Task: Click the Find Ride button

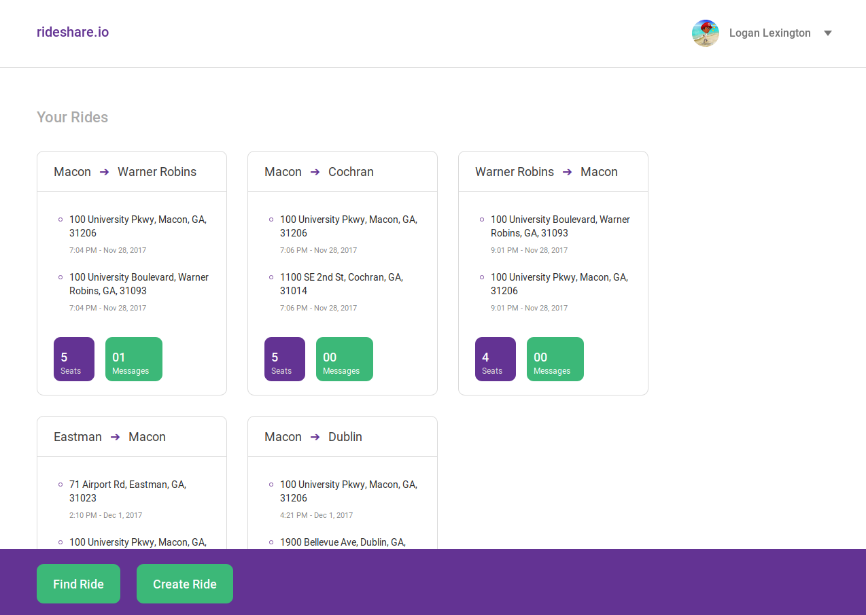Action: pyautogui.click(x=78, y=584)
